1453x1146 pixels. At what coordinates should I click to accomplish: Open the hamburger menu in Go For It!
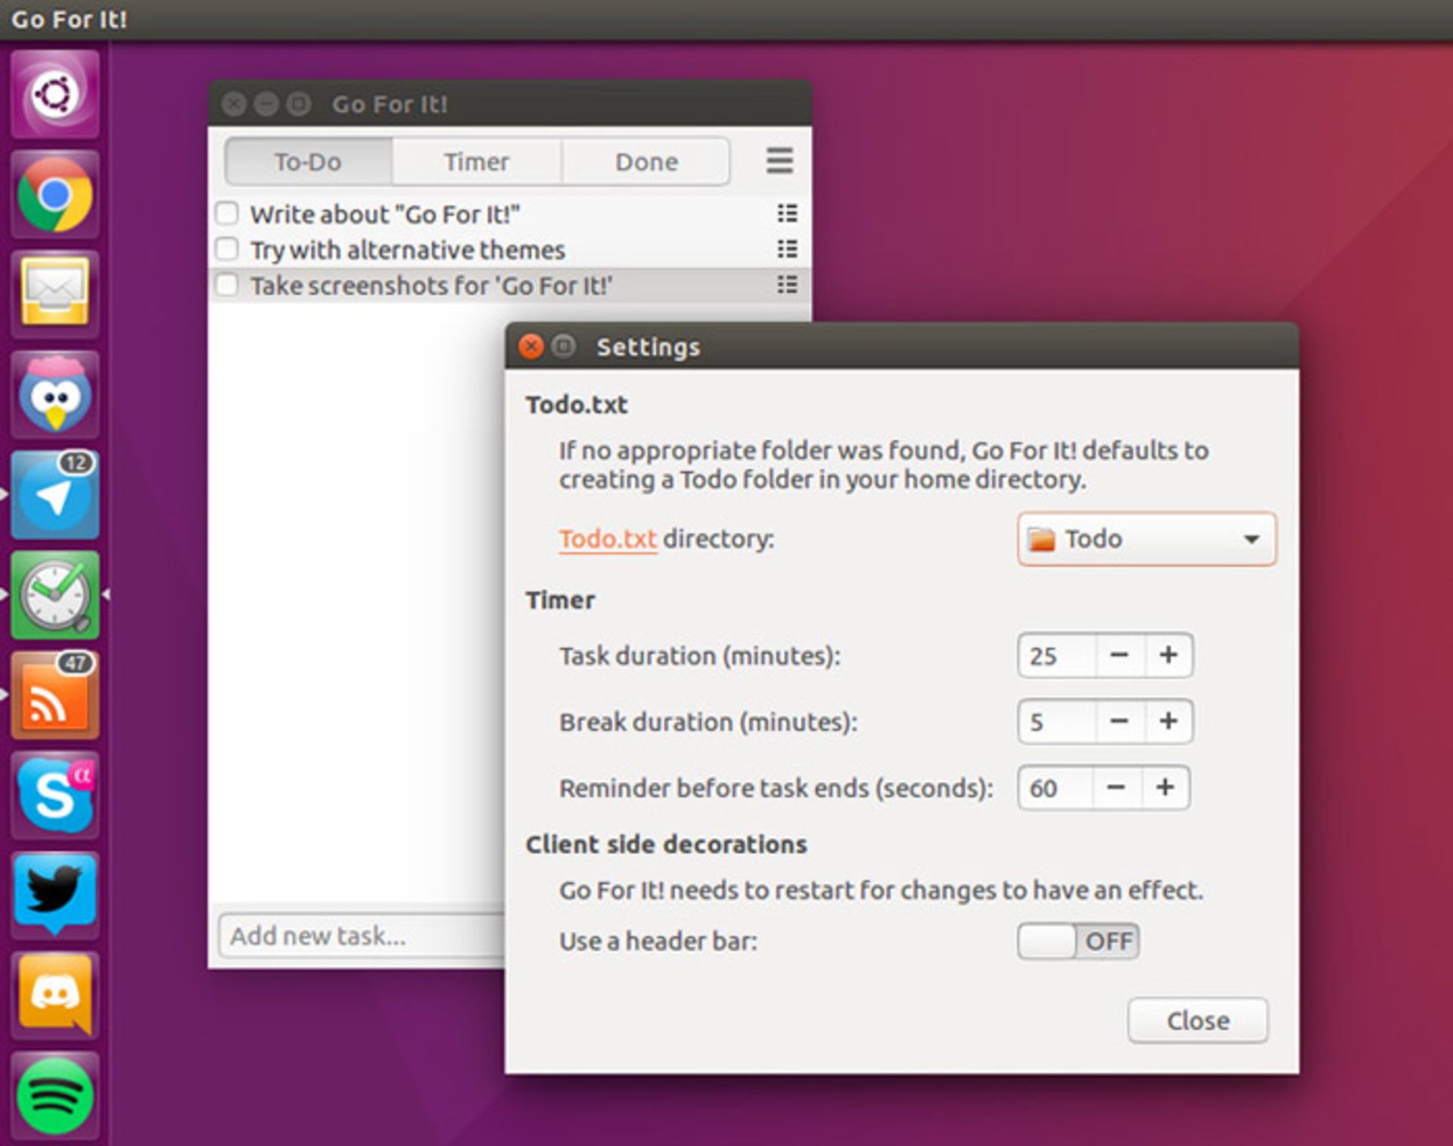[779, 161]
